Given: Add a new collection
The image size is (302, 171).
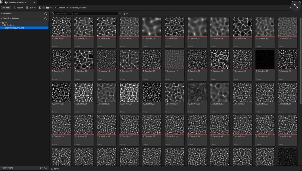Looking at the screenshot, I should [41, 168].
